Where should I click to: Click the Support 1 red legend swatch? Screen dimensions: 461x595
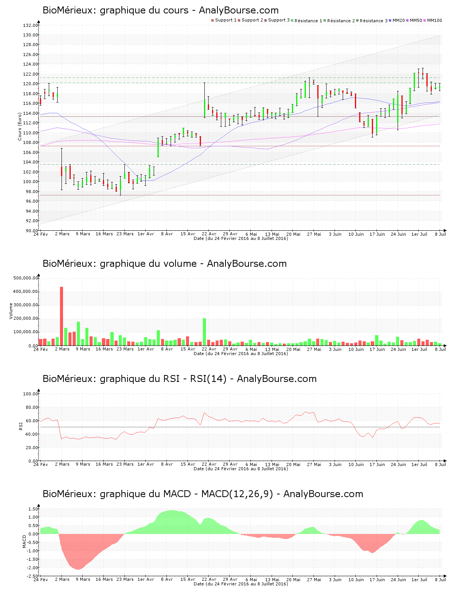click(212, 20)
